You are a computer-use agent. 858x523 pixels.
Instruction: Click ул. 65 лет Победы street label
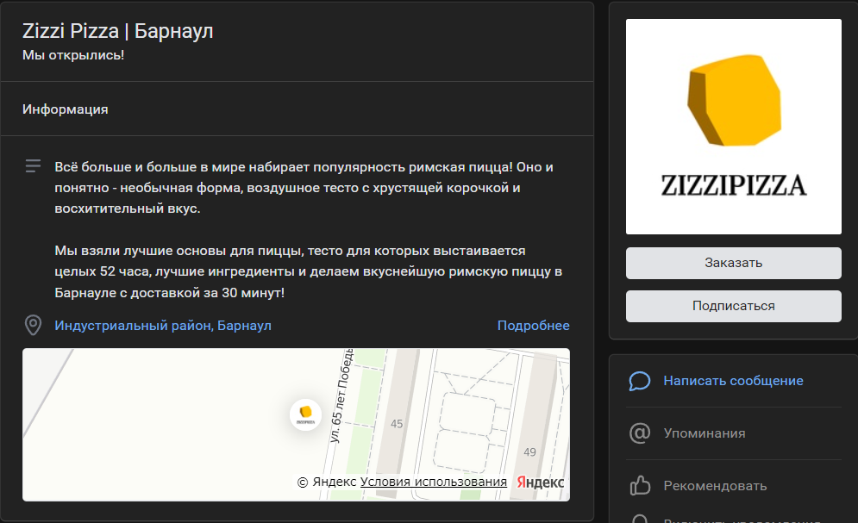point(341,395)
